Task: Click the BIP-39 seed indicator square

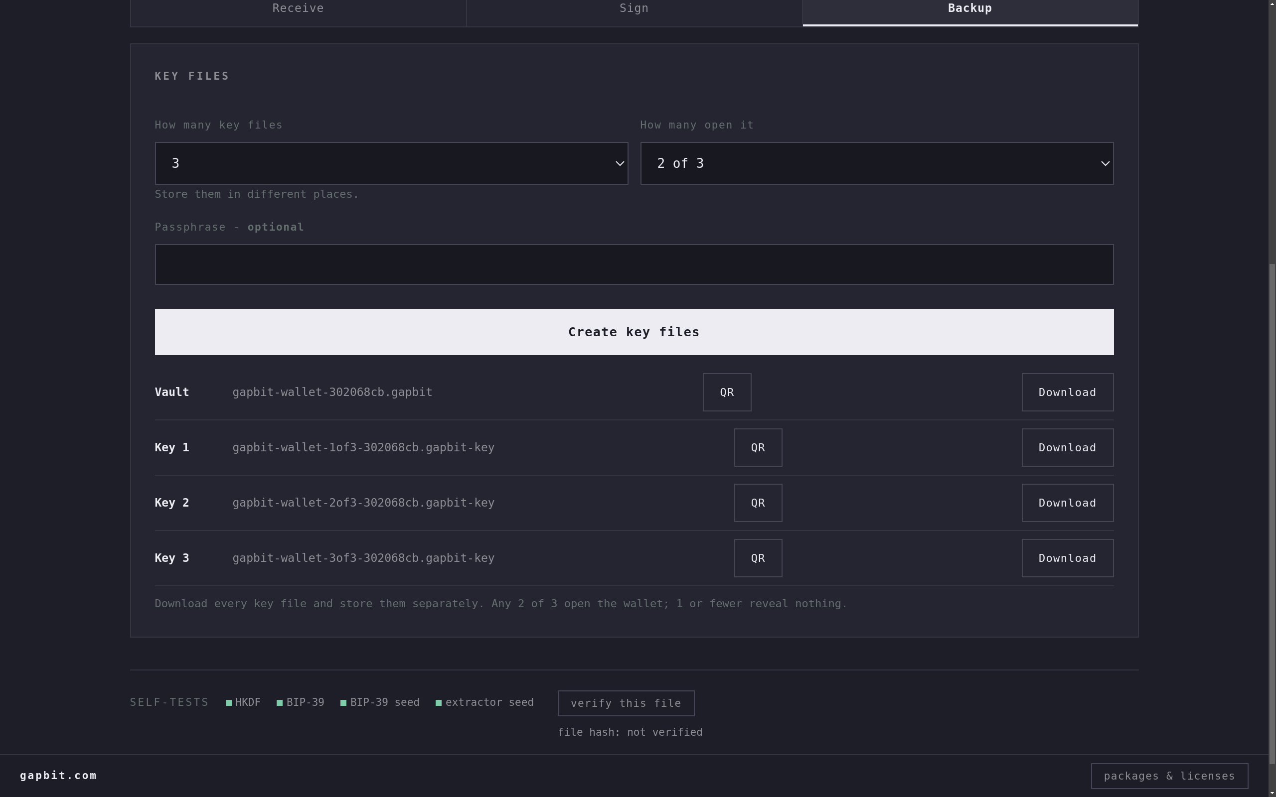Action: click(x=343, y=703)
